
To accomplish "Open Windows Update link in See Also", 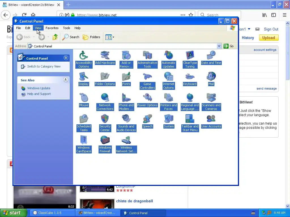I will pos(39,88).
